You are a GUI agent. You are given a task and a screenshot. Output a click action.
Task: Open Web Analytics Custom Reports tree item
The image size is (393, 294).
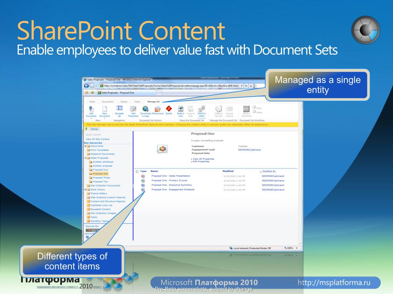coord(108,198)
